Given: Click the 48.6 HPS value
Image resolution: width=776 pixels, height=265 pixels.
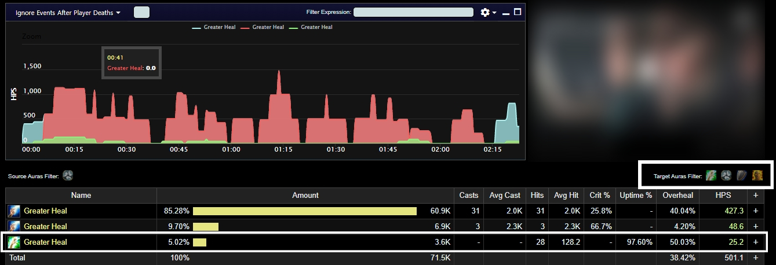Looking at the screenshot, I should (x=736, y=226).
